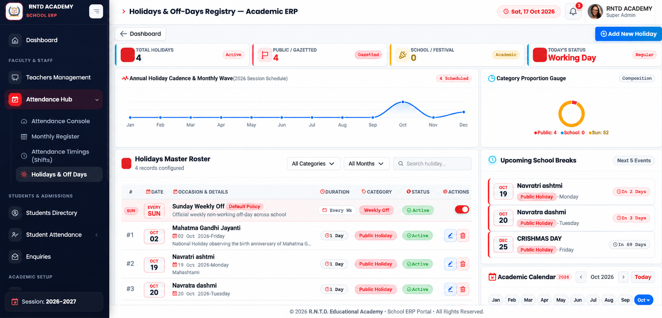Collapse sidebar with hamburger menu button
The width and height of the screenshot is (662, 318).
pos(96,11)
